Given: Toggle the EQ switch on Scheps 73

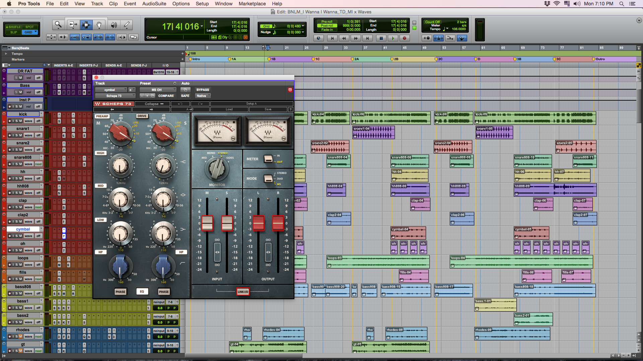Looking at the screenshot, I should pyautogui.click(x=142, y=292).
